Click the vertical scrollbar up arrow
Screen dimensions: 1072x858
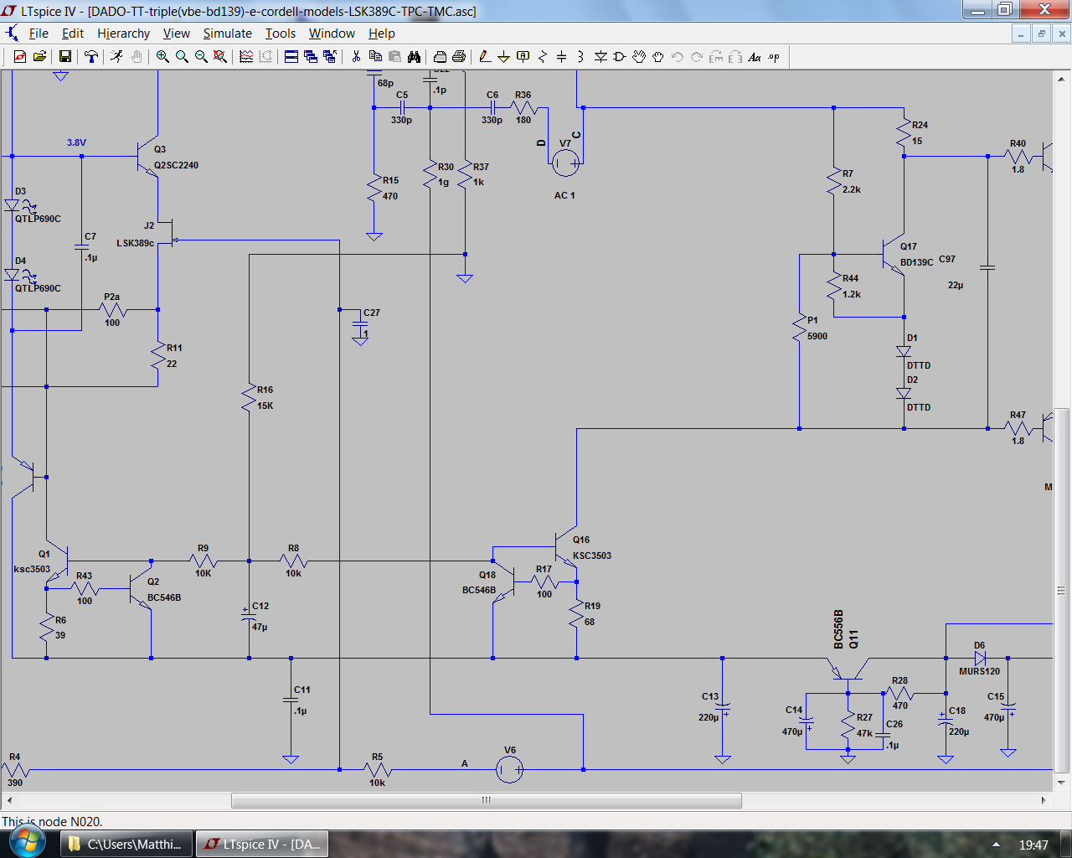click(x=1061, y=78)
